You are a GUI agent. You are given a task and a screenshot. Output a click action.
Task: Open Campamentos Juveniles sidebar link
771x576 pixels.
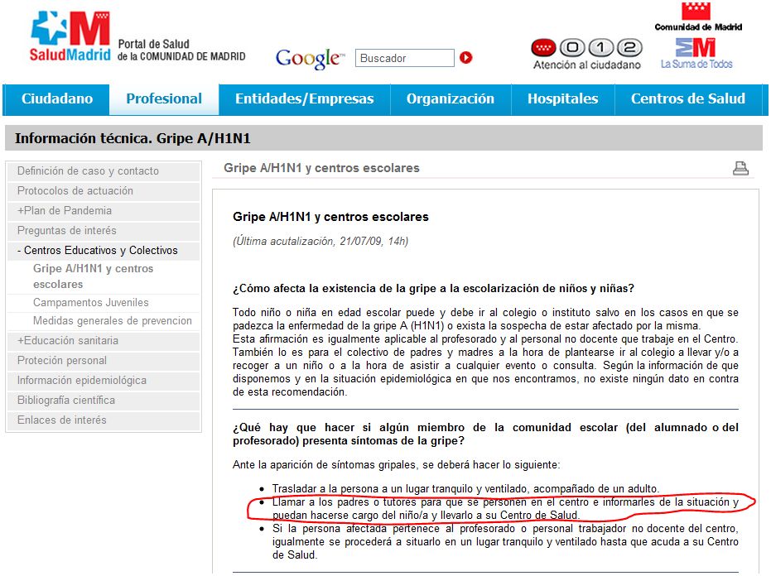(91, 303)
